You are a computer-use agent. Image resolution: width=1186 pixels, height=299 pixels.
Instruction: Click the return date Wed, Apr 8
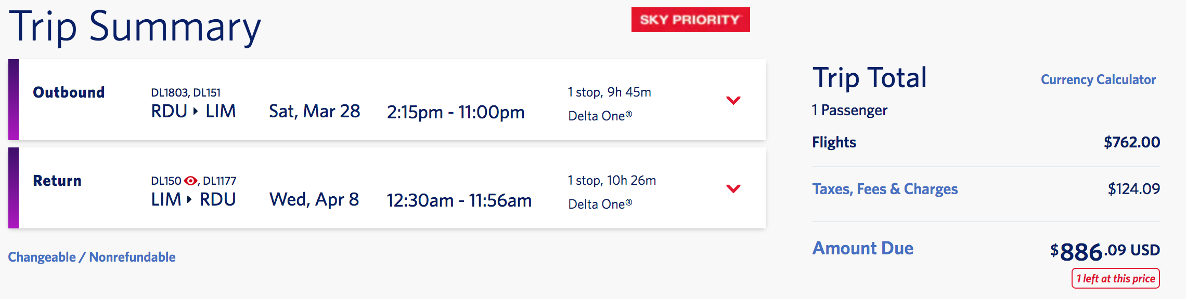click(x=314, y=199)
